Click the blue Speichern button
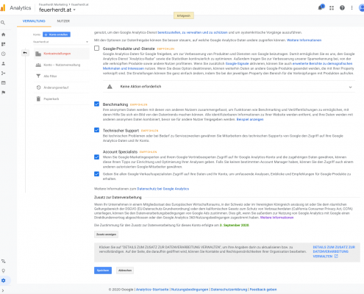Viewport: 364px width, 294px height. click(103, 270)
